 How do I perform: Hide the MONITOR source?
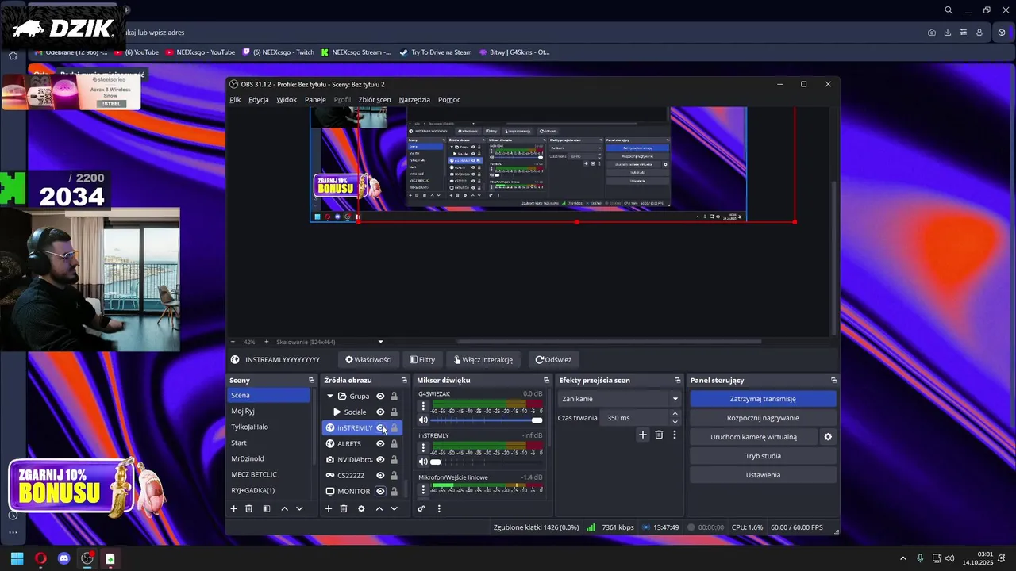[380, 491]
